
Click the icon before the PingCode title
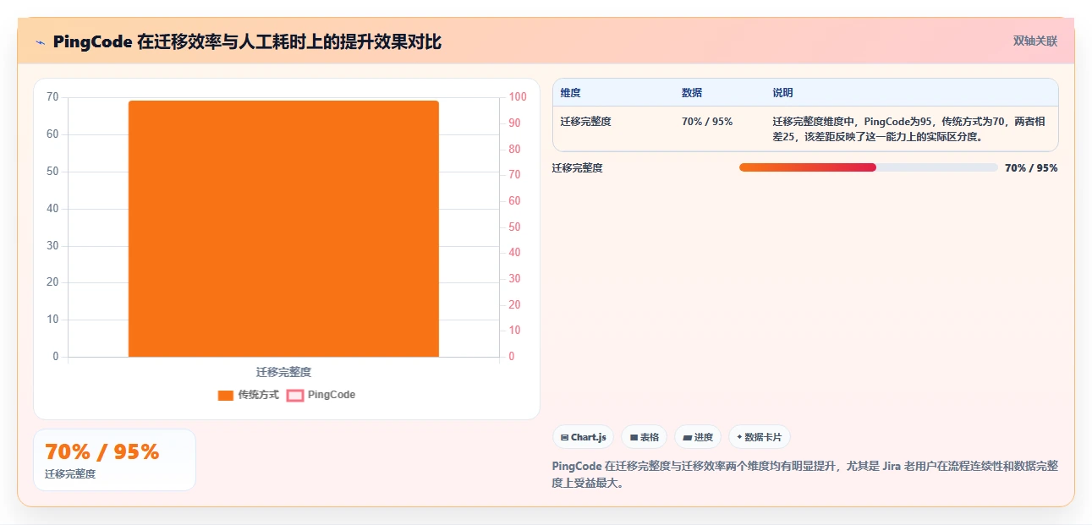click(40, 42)
